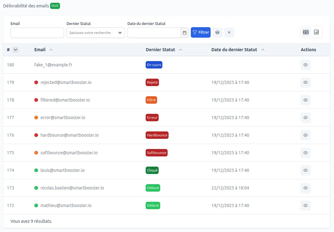Screen dimensions: 334x232
Task: View details of rejected@smartbooster.io via eye icon
Action: point(305,82)
